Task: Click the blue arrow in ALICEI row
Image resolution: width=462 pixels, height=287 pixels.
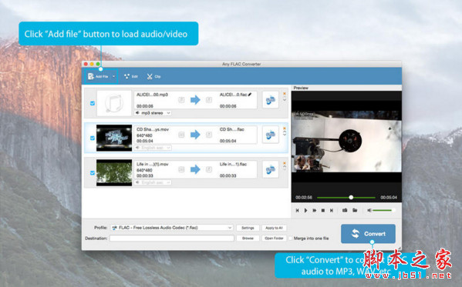Action: click(195, 100)
